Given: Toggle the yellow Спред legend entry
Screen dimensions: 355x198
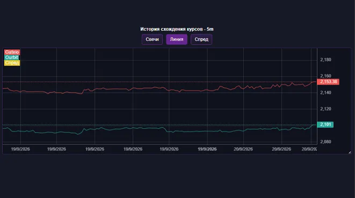Looking at the screenshot, I should [12, 63].
